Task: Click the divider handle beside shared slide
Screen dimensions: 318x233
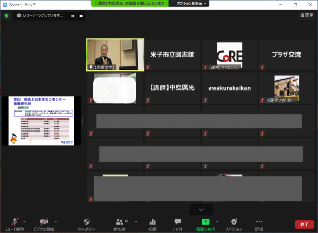Action: click(82, 121)
